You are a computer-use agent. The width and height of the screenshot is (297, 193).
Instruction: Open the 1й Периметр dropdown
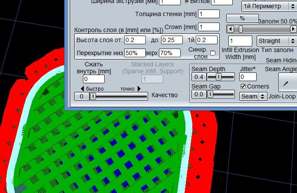pyautogui.click(x=269, y=7)
